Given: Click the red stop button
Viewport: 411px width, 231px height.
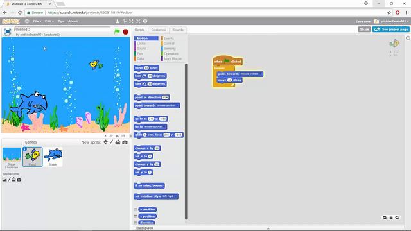Looking at the screenshot, I should click(x=126, y=31).
